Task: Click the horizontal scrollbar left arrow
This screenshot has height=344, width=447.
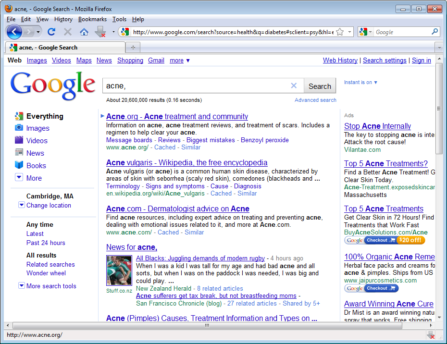Action: coord(8,325)
